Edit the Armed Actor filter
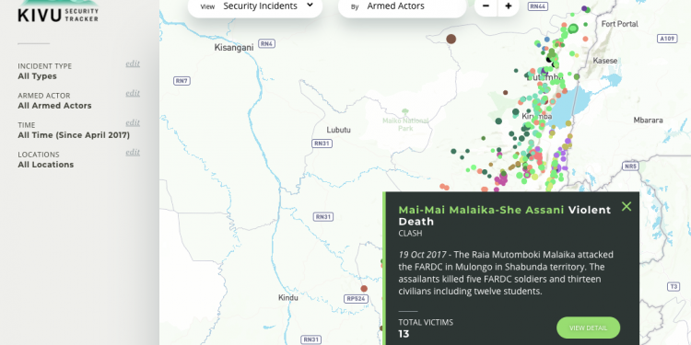 [x=133, y=93]
